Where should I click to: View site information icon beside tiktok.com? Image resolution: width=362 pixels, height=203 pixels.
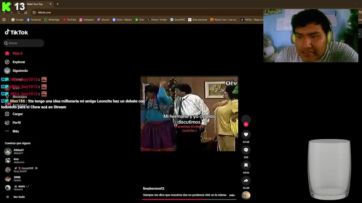coord(34,12)
